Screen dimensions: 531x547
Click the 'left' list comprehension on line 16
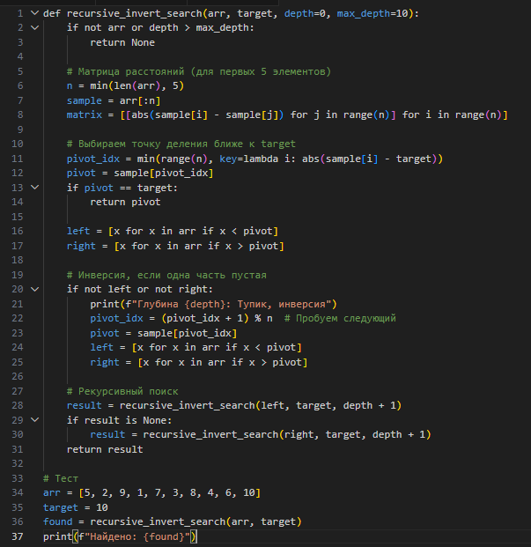[x=173, y=231]
